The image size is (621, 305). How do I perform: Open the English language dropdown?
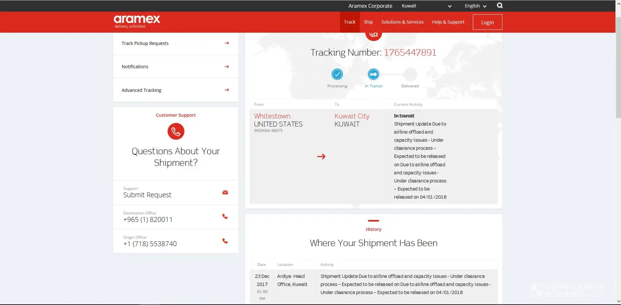pos(475,6)
